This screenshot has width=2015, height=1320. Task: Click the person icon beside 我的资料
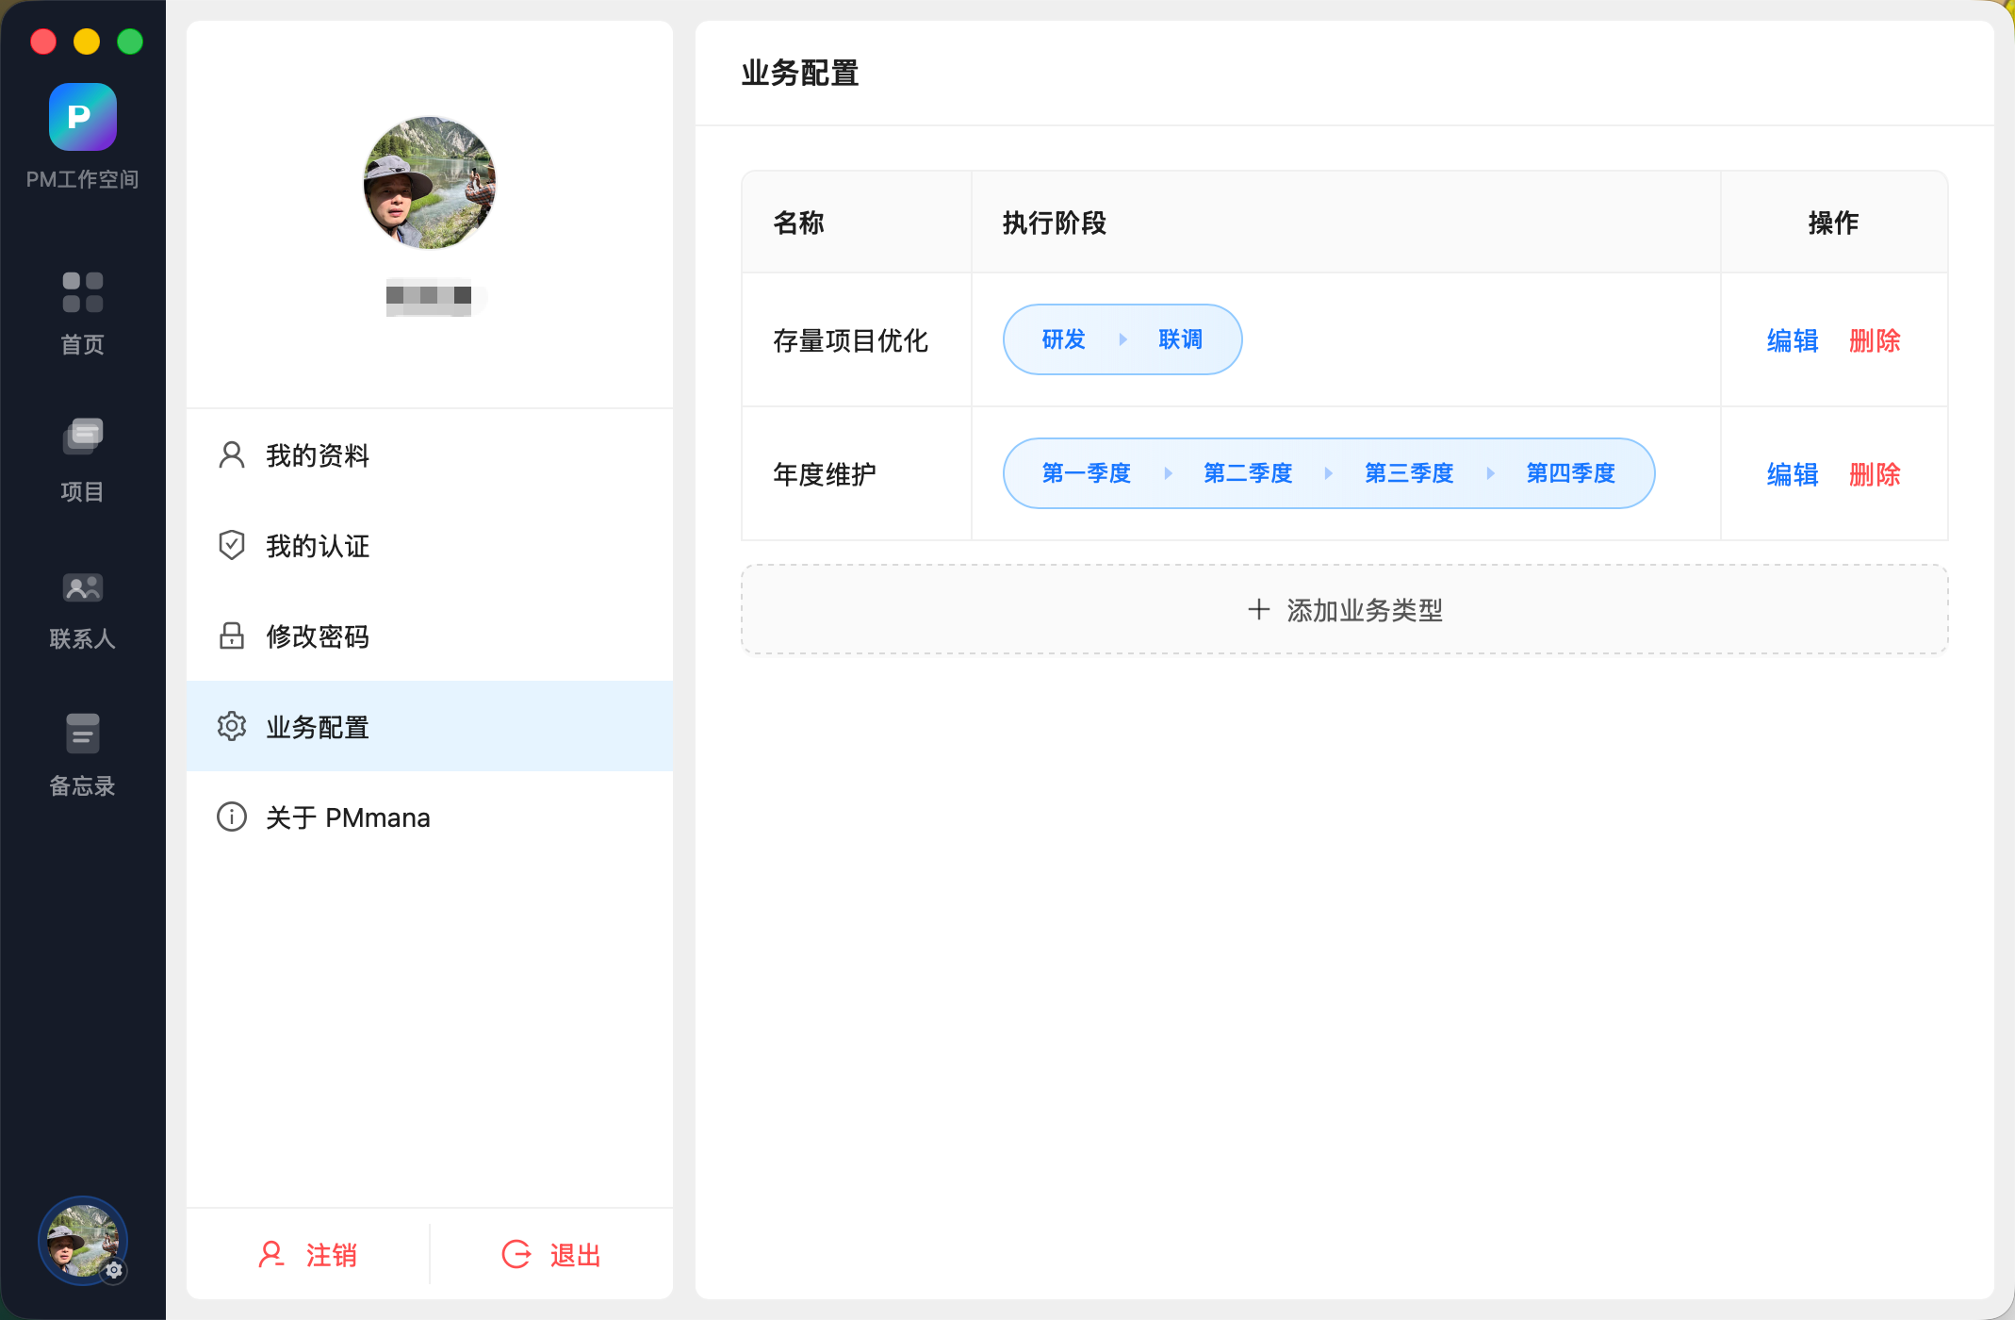tap(232, 455)
